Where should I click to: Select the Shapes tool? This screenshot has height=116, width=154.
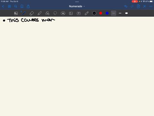coord(47,13)
